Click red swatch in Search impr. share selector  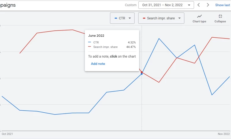144,18
